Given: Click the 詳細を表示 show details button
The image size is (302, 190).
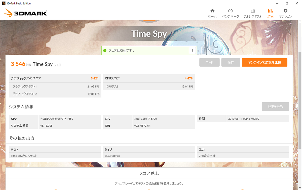Looking at the screenshot, I should point(275,107).
